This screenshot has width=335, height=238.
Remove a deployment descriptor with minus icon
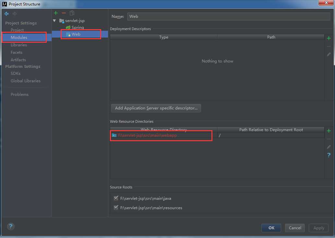click(x=329, y=46)
